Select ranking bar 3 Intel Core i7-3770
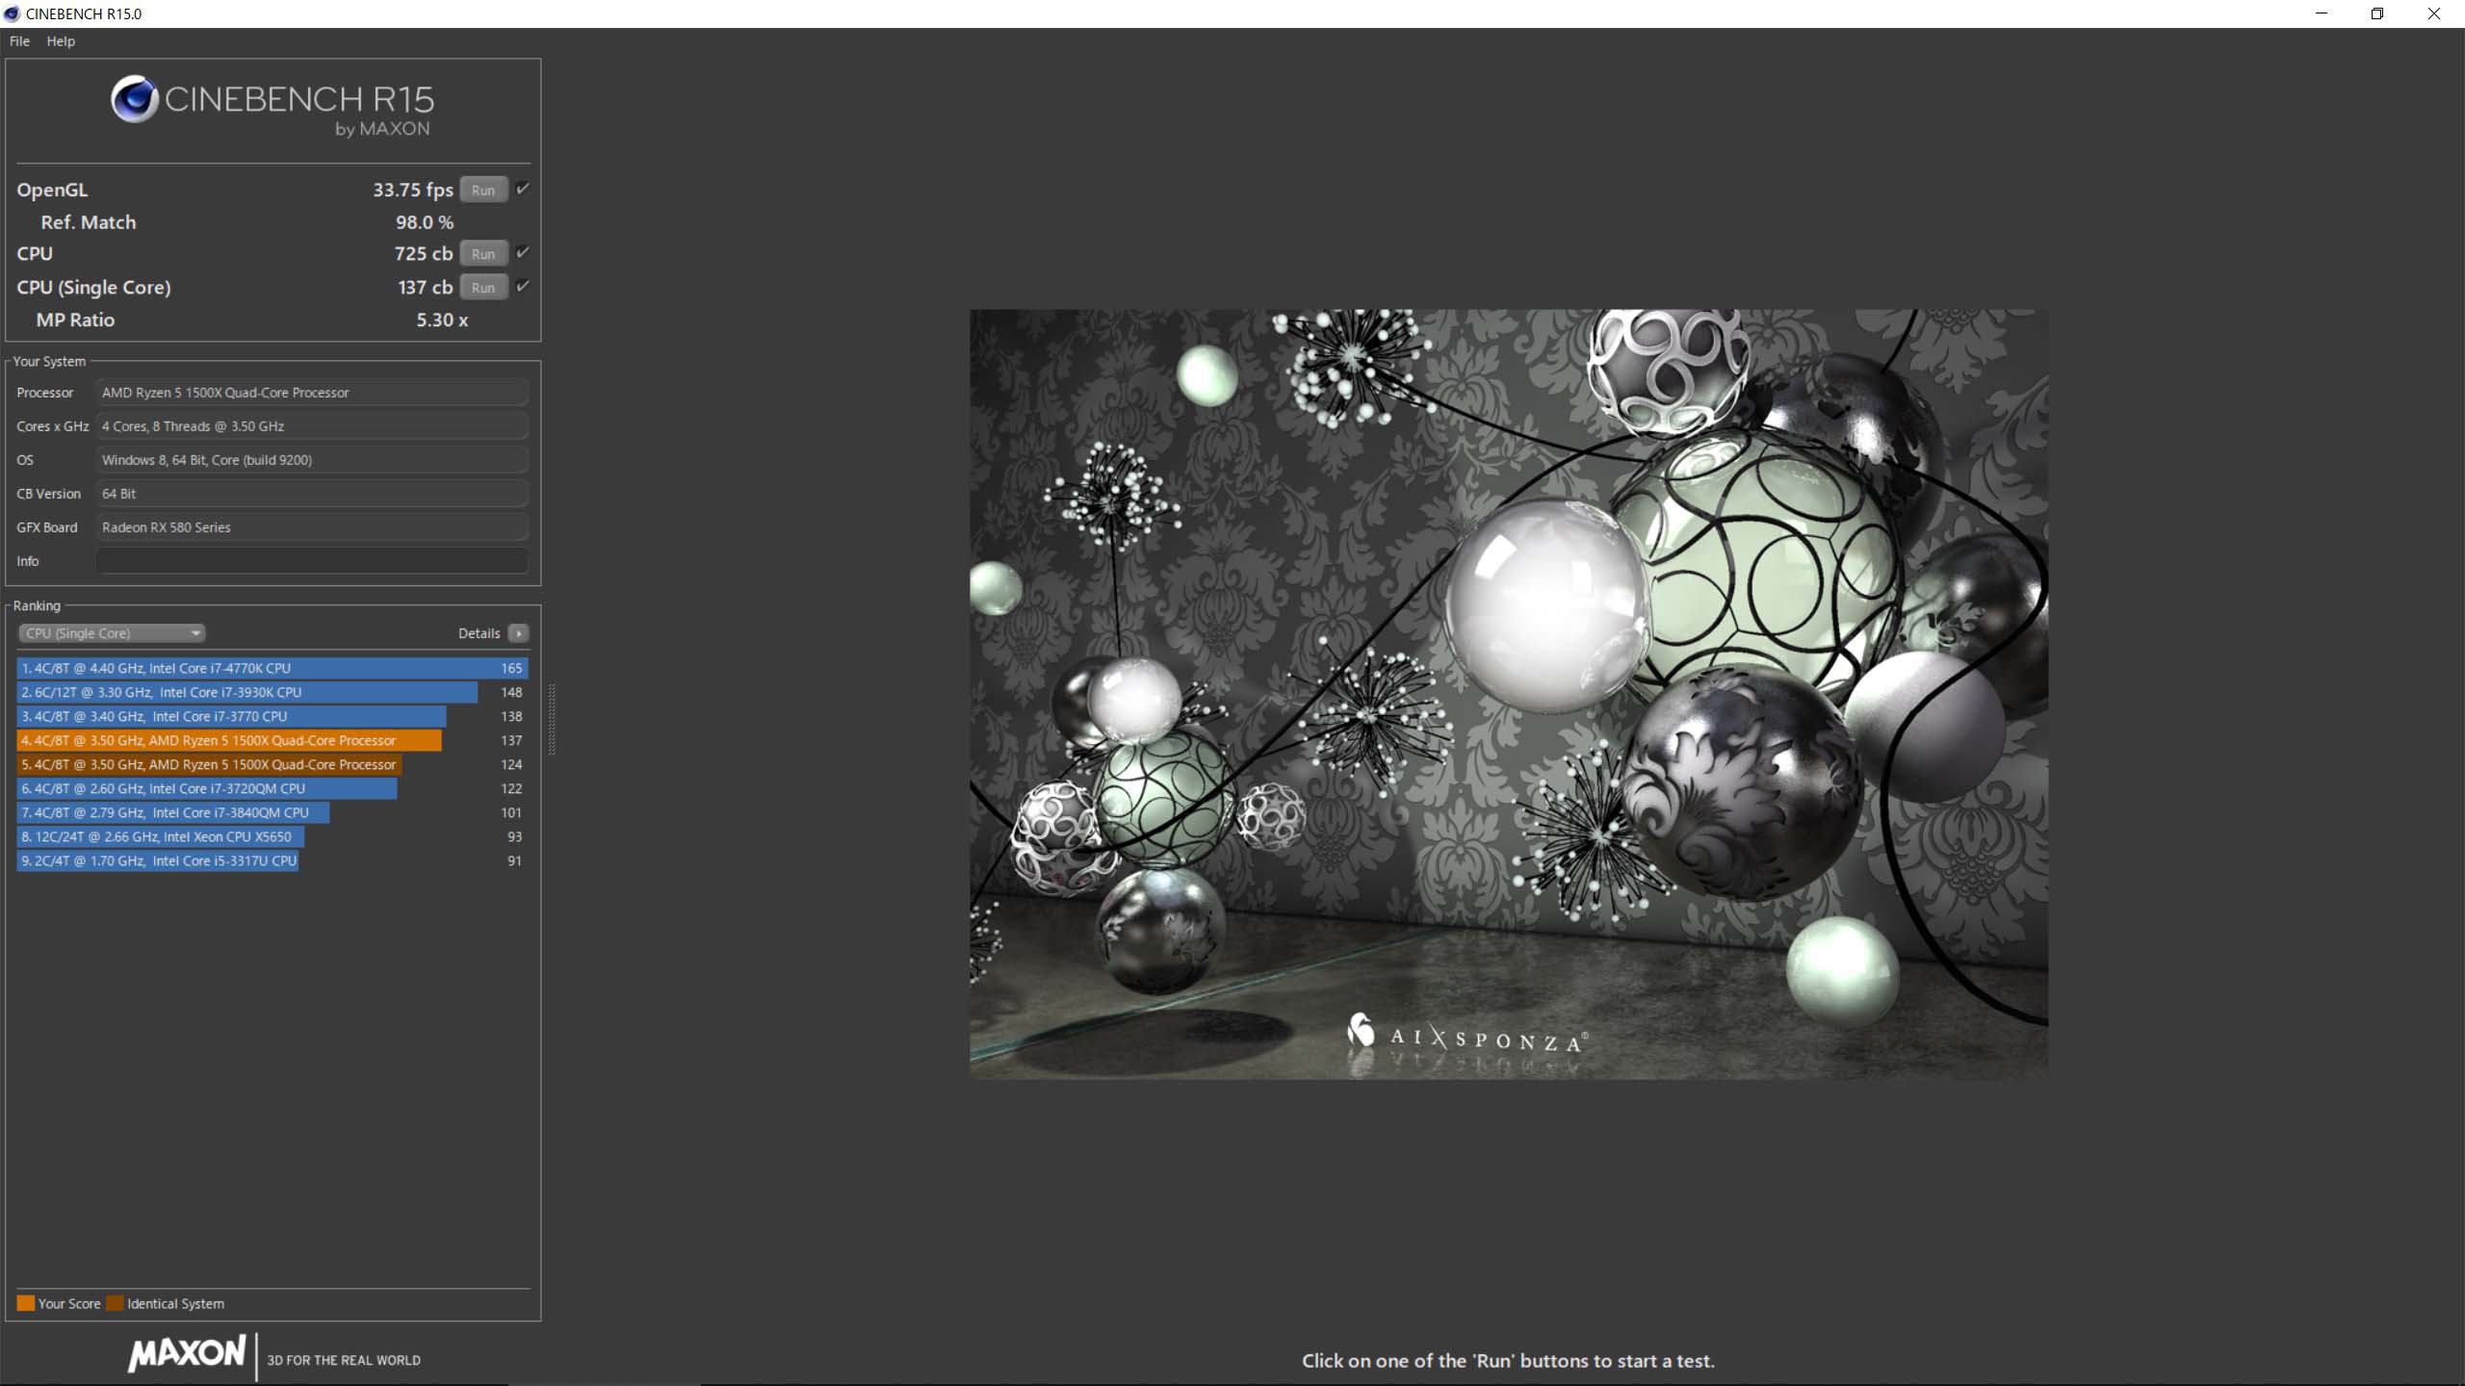 [x=231, y=716]
